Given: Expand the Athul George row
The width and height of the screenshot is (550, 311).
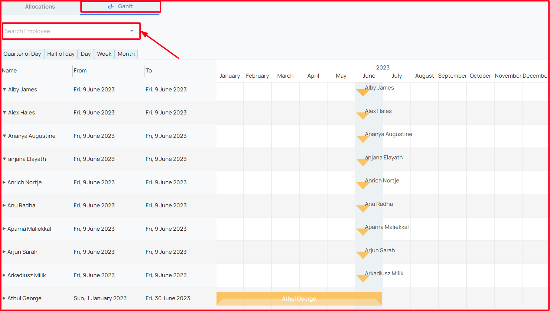Looking at the screenshot, I should click(x=4, y=298).
